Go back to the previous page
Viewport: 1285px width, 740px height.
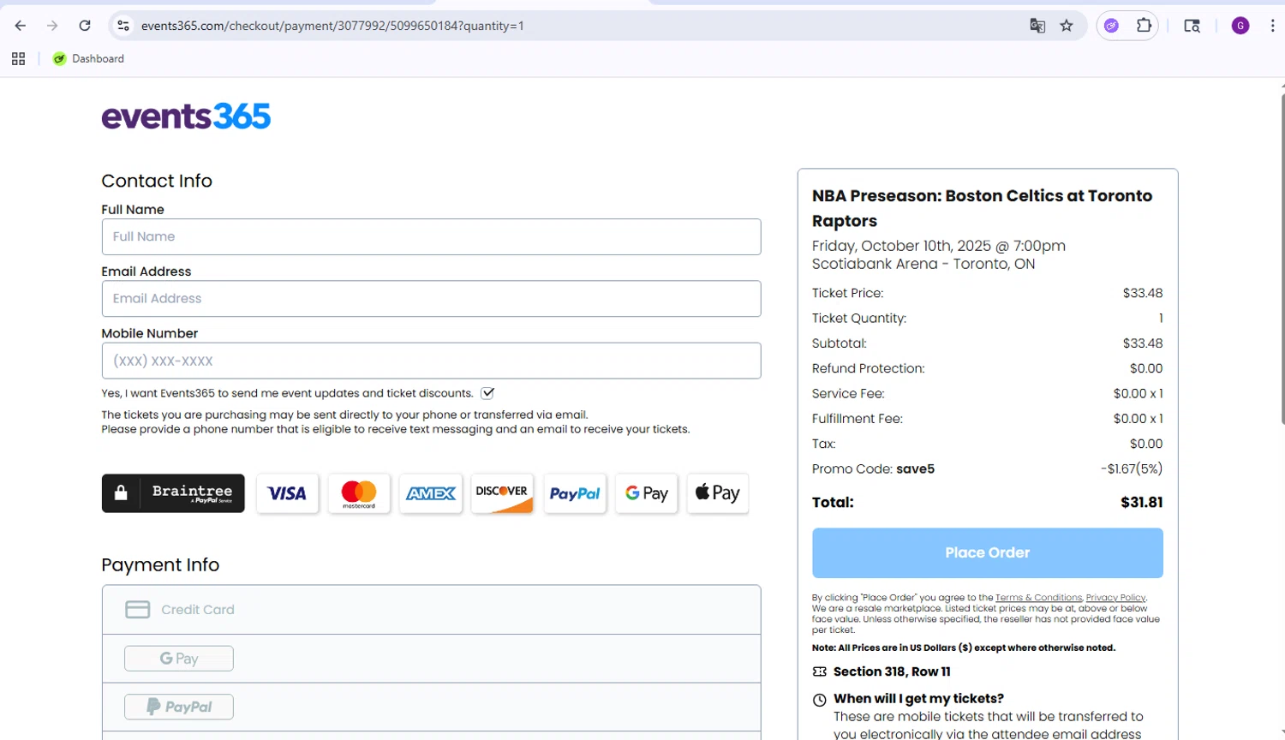(x=21, y=26)
